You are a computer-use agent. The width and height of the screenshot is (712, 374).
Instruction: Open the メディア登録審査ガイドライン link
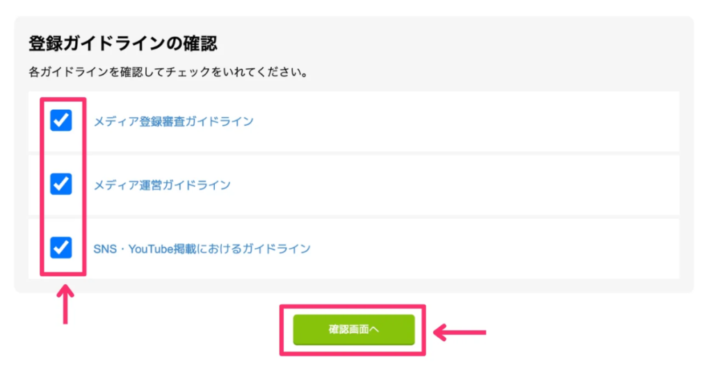(173, 122)
